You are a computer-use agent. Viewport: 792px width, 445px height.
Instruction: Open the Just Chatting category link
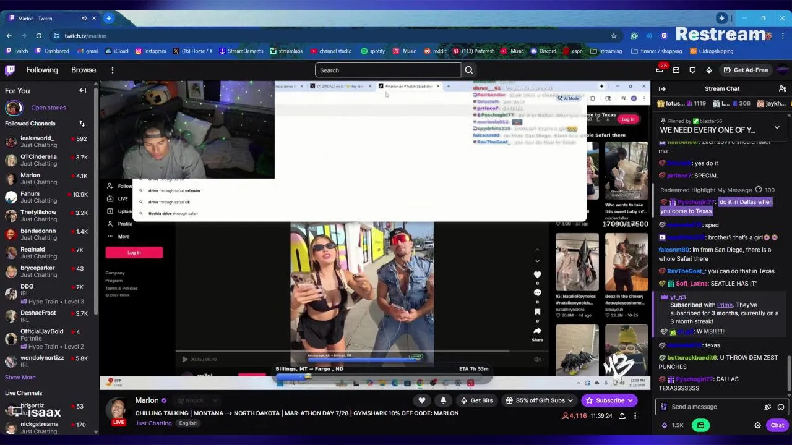coord(153,423)
